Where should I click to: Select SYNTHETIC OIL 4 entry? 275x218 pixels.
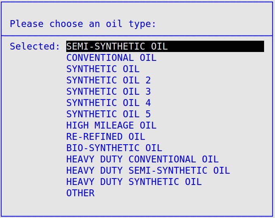[x=109, y=103]
